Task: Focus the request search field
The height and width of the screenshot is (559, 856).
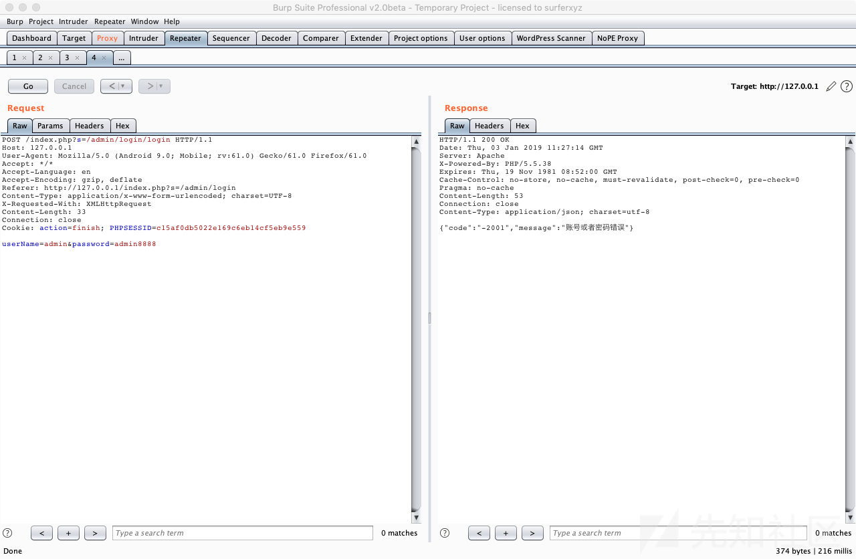Action: tap(243, 533)
